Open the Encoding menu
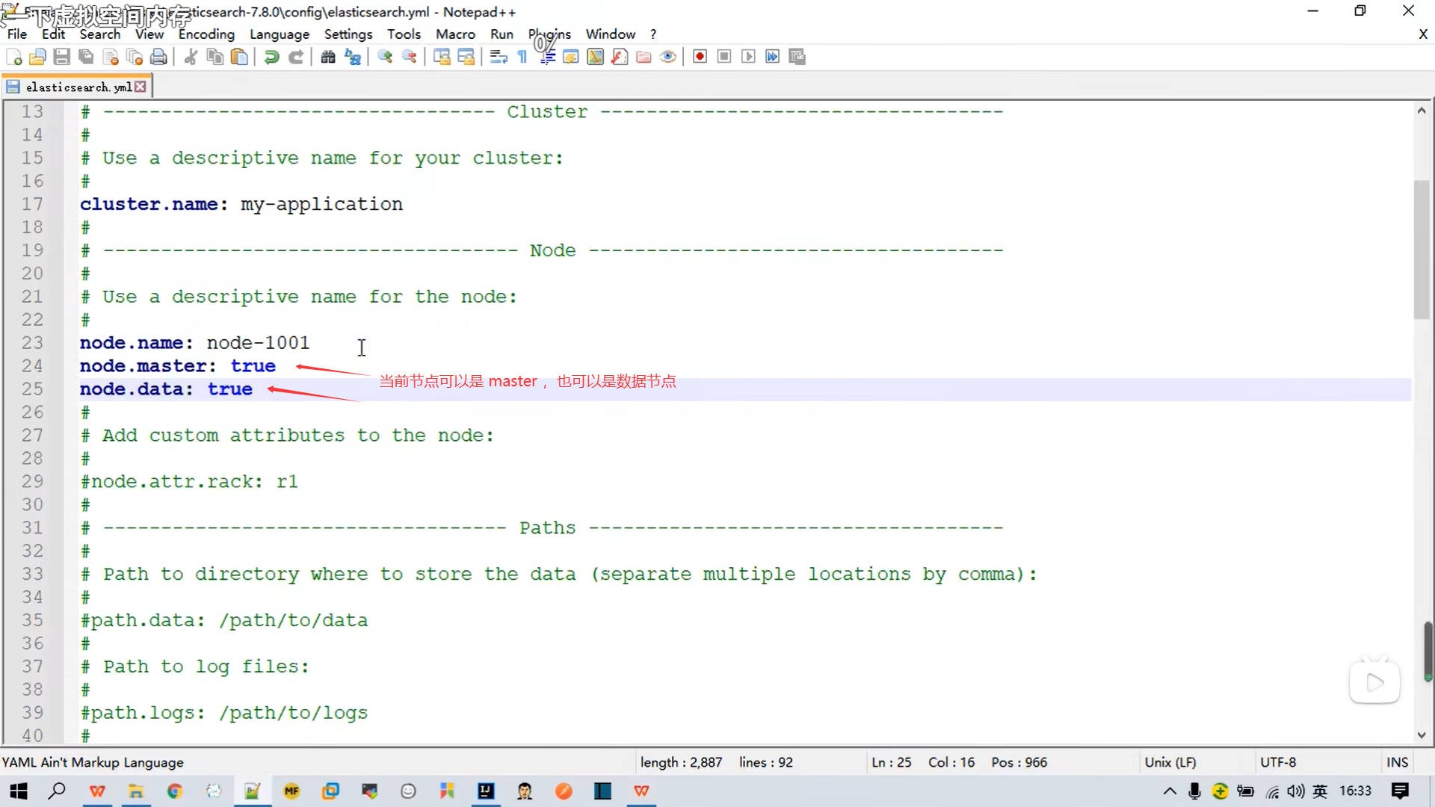Image resolution: width=1435 pixels, height=807 pixels. tap(206, 34)
